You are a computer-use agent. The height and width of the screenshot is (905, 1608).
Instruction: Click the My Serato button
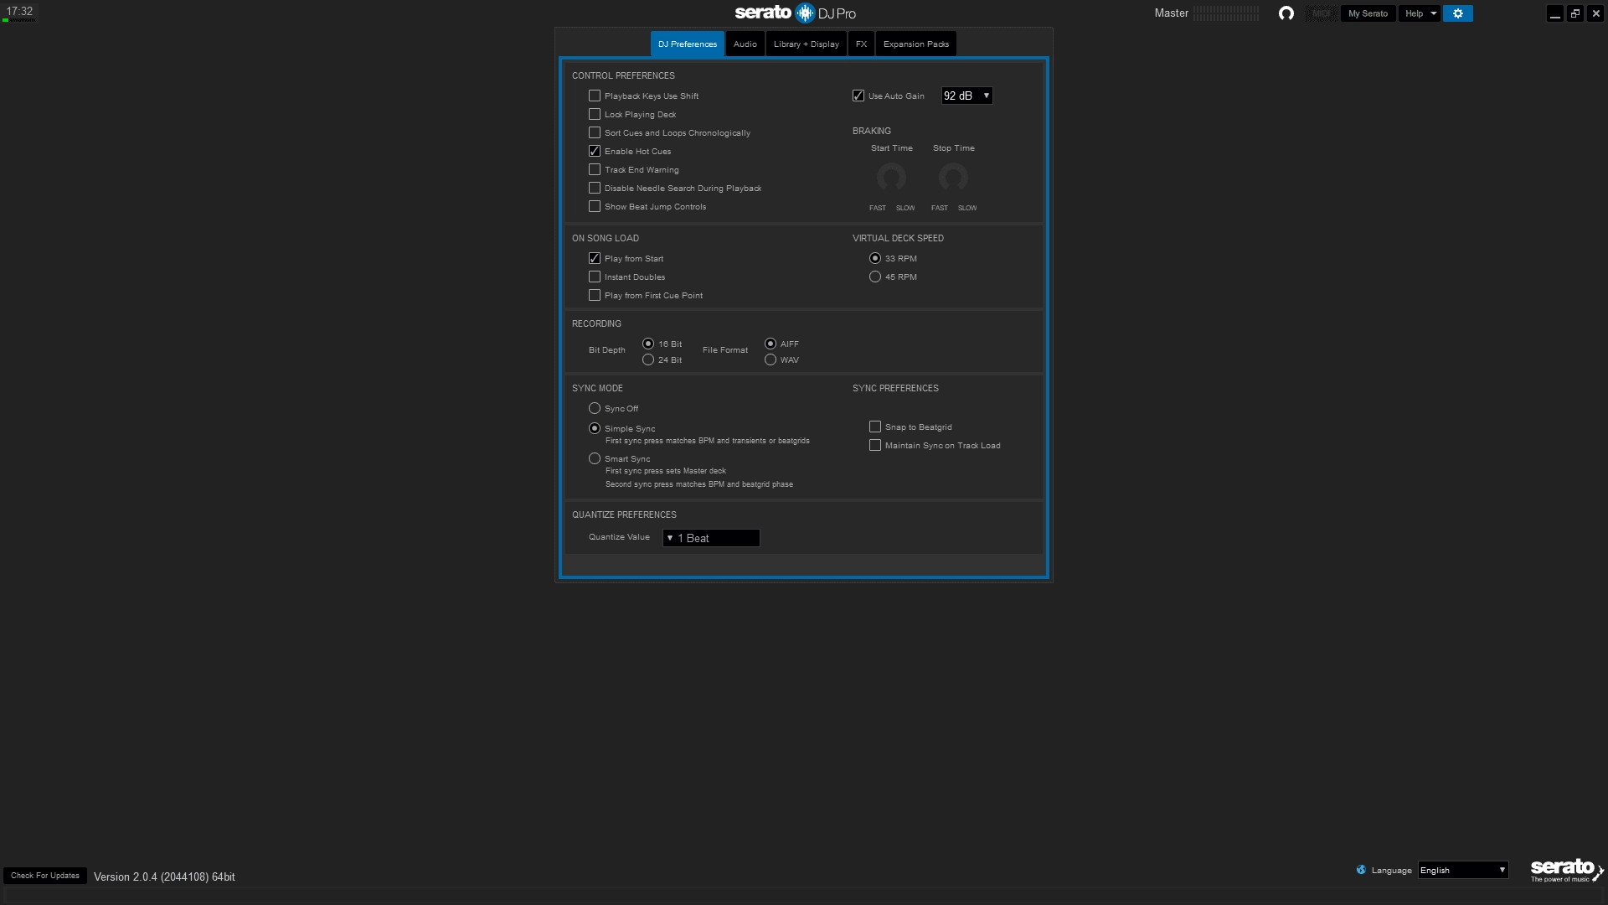pos(1368,13)
